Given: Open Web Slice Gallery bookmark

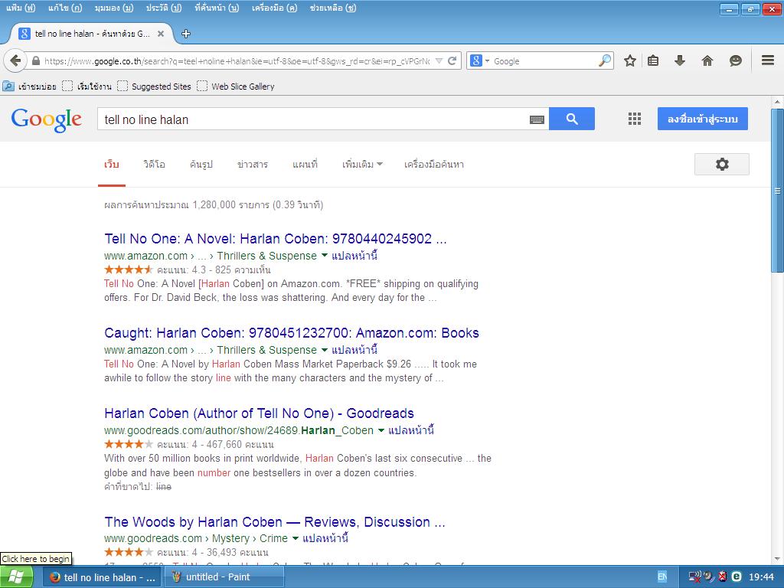Looking at the screenshot, I should click(x=236, y=86).
